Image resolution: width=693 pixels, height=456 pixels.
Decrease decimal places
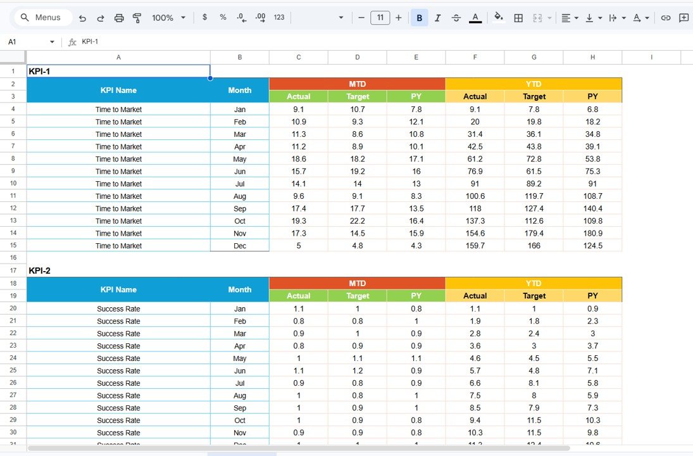point(241,18)
